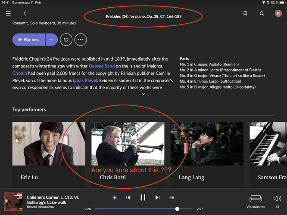The height and width of the screenshot is (215, 287).
Task: Click the Parts heading
Action: (x=184, y=58)
